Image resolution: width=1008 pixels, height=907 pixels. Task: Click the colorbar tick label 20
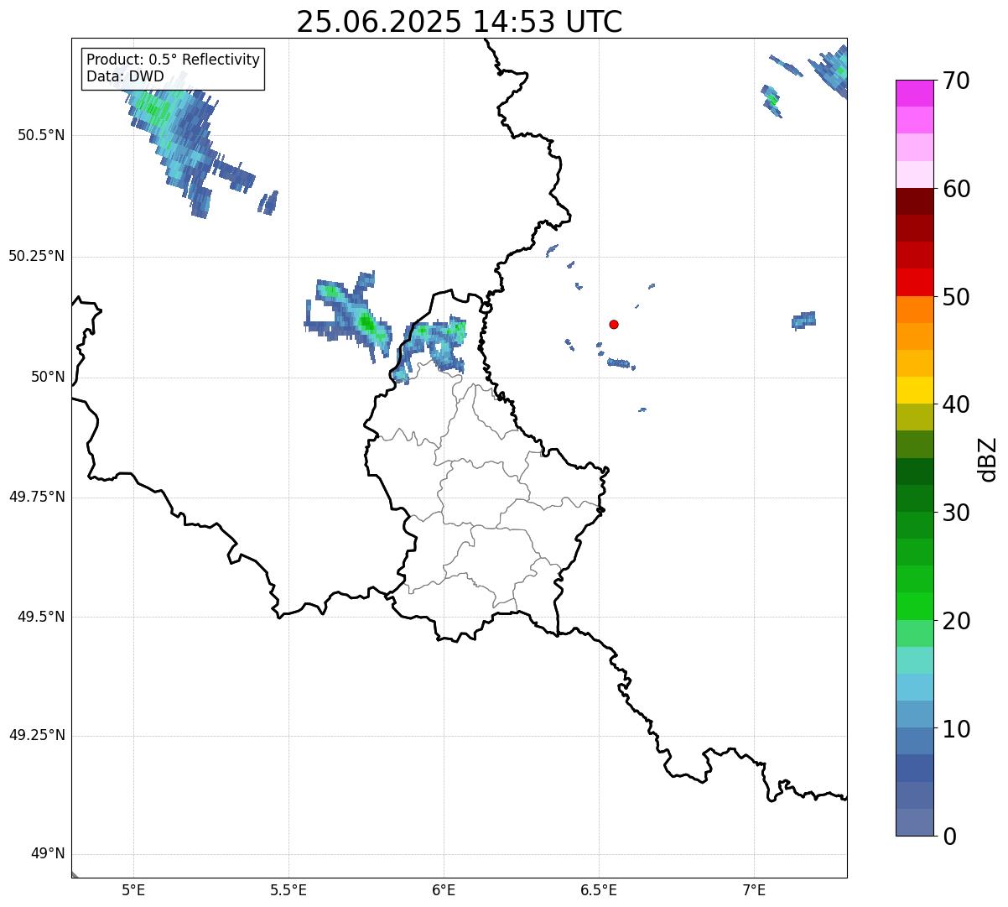[957, 621]
